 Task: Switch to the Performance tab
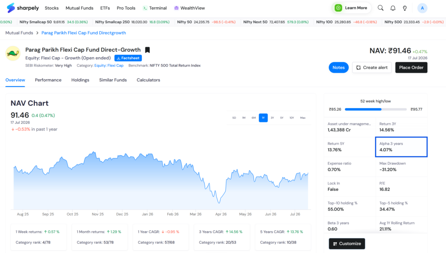point(48,80)
